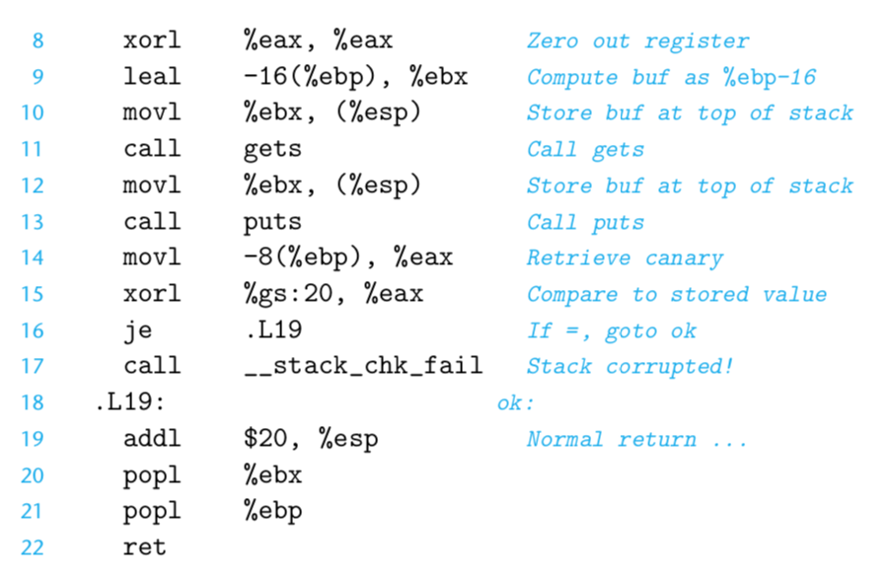
Task: Click line number 12
Action: point(33,186)
